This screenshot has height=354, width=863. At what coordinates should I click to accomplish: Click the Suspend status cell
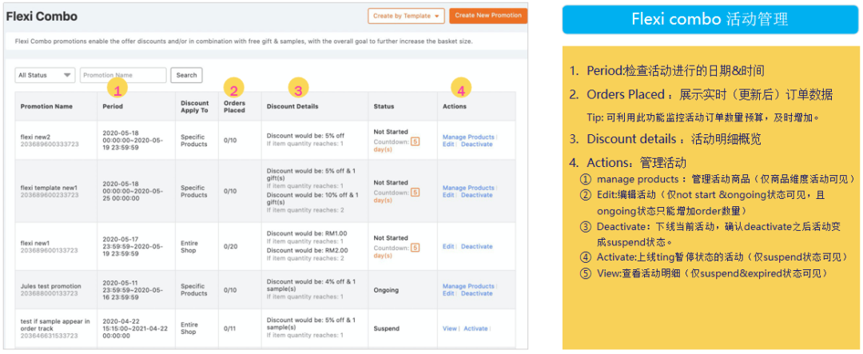pyautogui.click(x=386, y=328)
